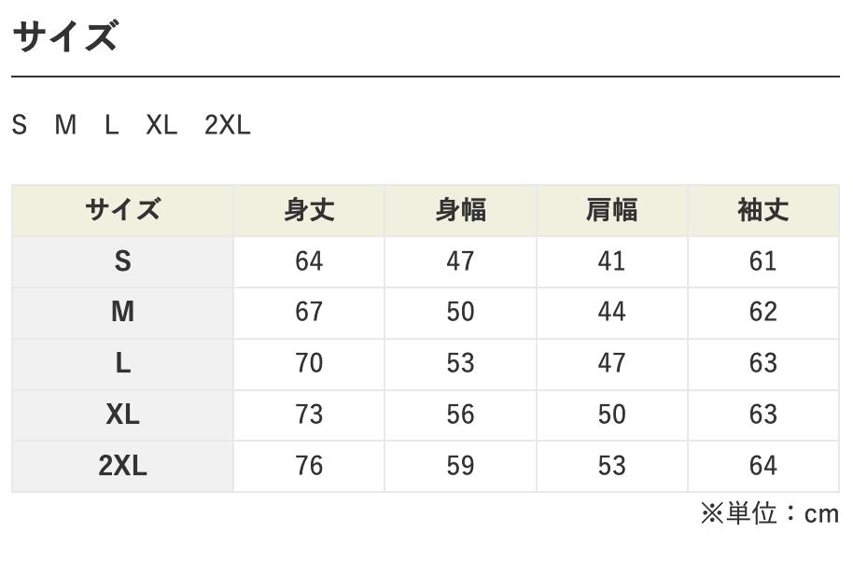853x562 pixels.
Task: Click the 身丈 column header
Action: pos(309,210)
